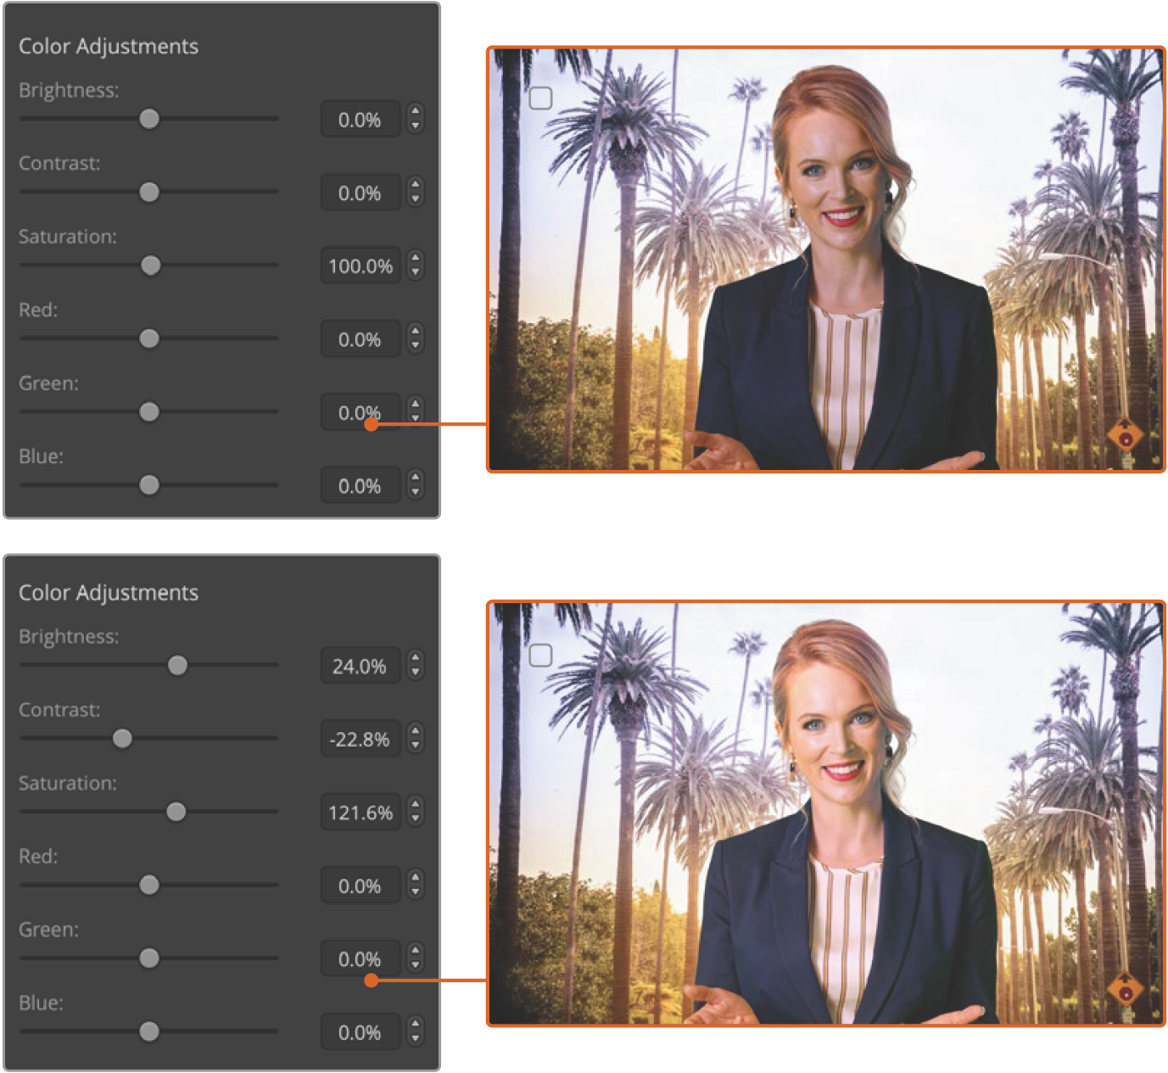
Task: Decrease Contrast with the down arrow beside 0.0%
Action: [x=415, y=199]
